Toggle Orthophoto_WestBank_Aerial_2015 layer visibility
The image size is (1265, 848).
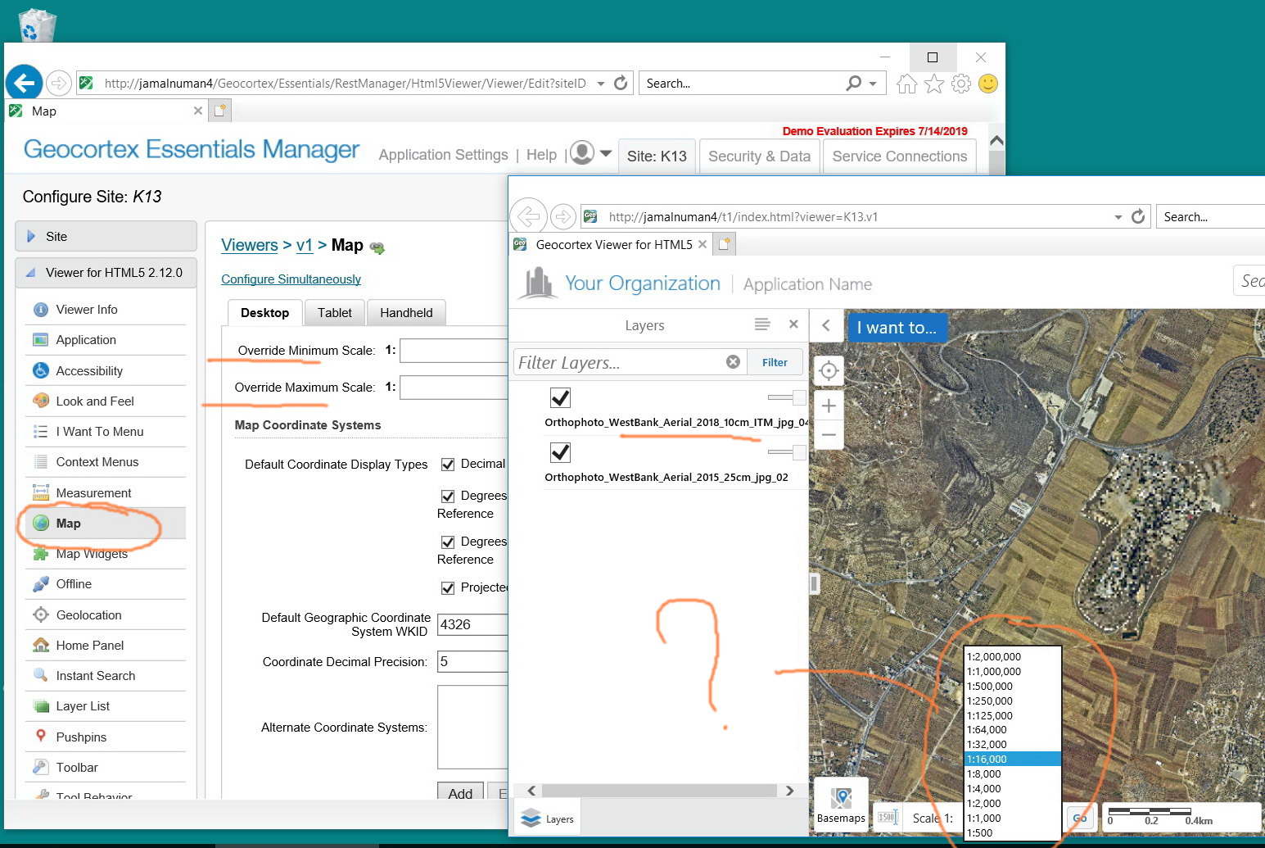560,452
